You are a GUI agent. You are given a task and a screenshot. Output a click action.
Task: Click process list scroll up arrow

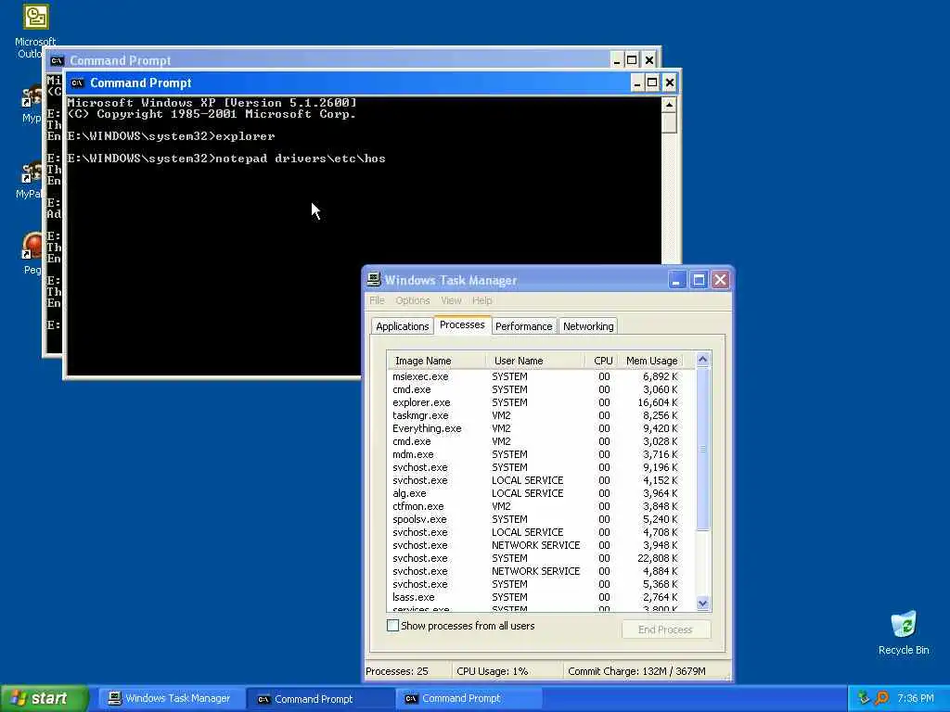pos(703,360)
